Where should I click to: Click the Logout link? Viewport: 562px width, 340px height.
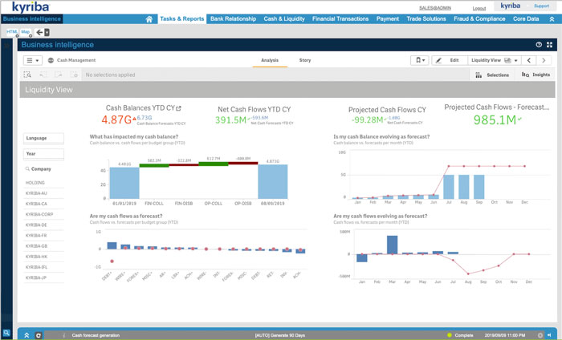pyautogui.click(x=479, y=8)
